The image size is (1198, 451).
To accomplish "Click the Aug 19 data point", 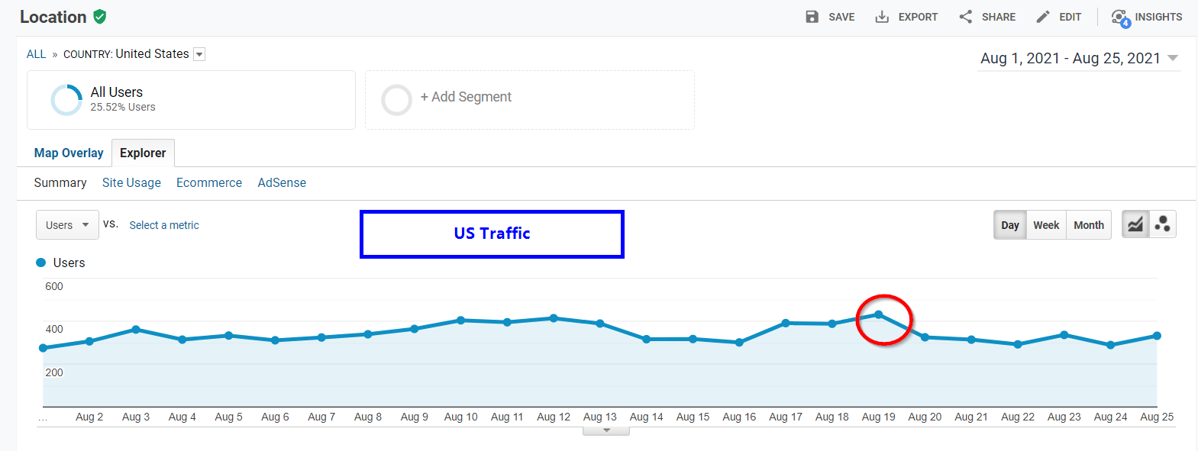I will (878, 314).
